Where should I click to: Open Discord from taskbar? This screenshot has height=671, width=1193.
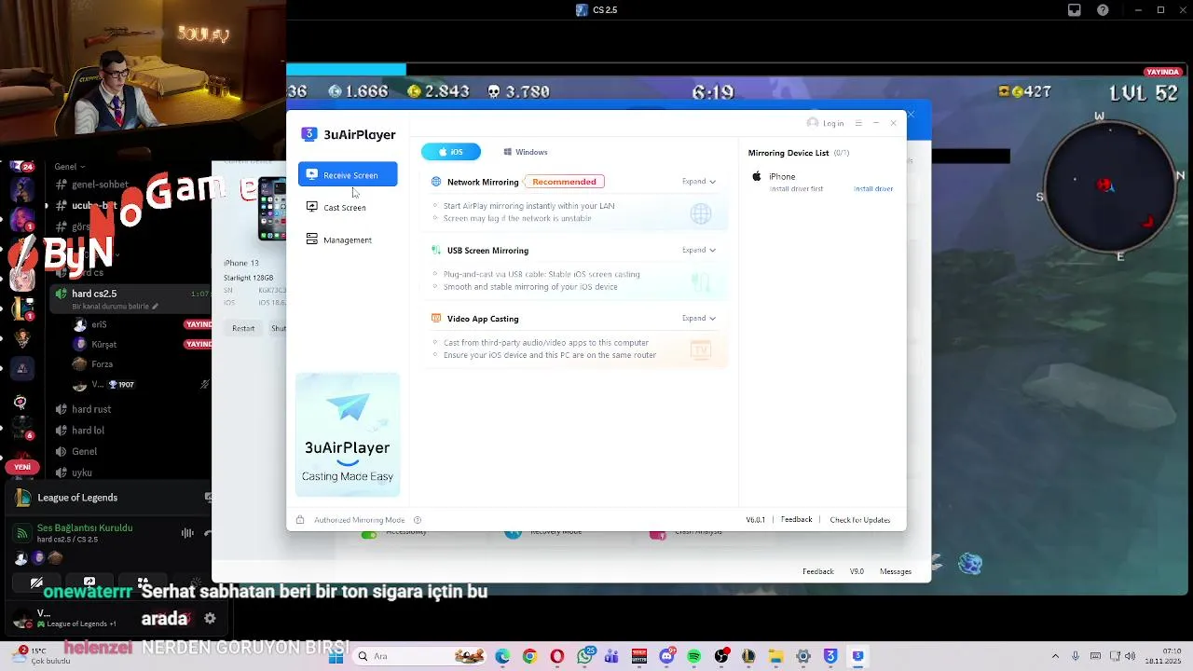tap(667, 656)
